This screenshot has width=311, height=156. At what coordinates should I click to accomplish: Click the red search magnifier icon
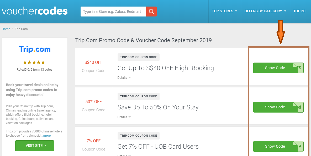pos(151,12)
